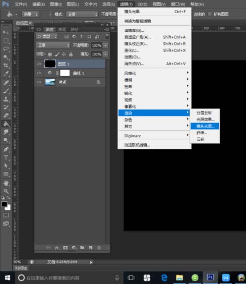Viewport: 246px width, 284px height.
Task: Delete layer using trash icon in Layers panel
Action: 99,248
